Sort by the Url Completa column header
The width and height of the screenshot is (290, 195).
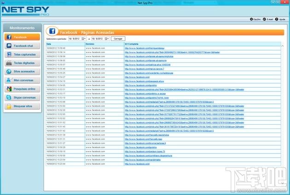click(203, 44)
